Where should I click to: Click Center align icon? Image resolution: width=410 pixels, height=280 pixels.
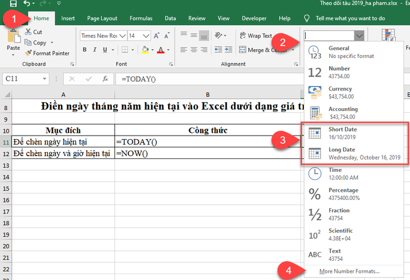click(x=194, y=50)
